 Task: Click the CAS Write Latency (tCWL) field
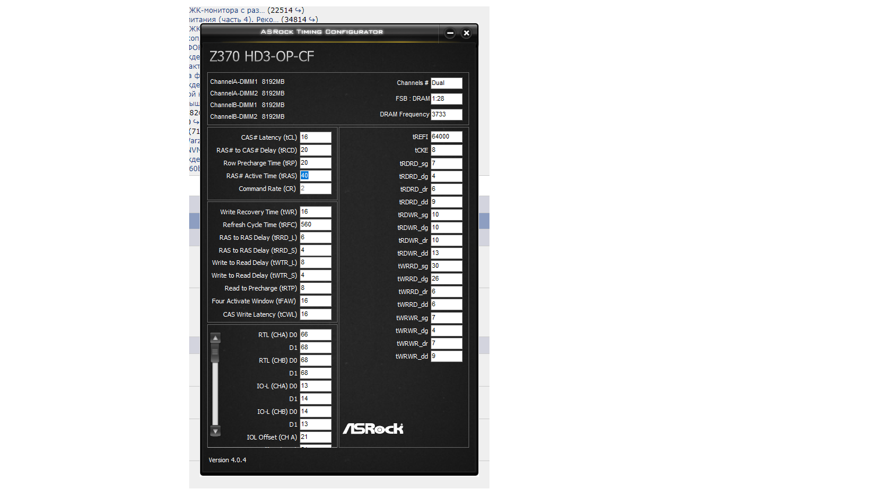pos(315,314)
